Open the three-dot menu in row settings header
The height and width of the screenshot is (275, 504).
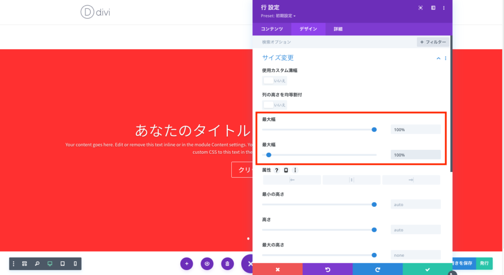tap(444, 8)
